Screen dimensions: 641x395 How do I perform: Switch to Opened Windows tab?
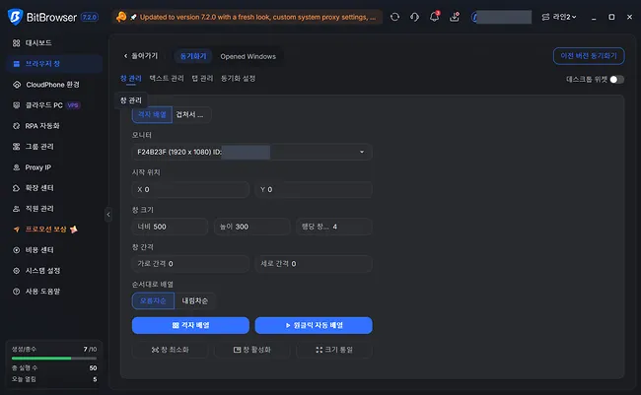tap(249, 56)
